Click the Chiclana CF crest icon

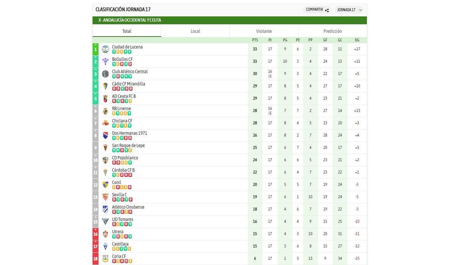[106, 122]
